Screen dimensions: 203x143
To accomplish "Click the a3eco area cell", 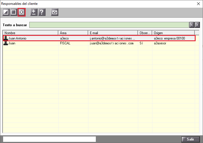I will point(64,38).
